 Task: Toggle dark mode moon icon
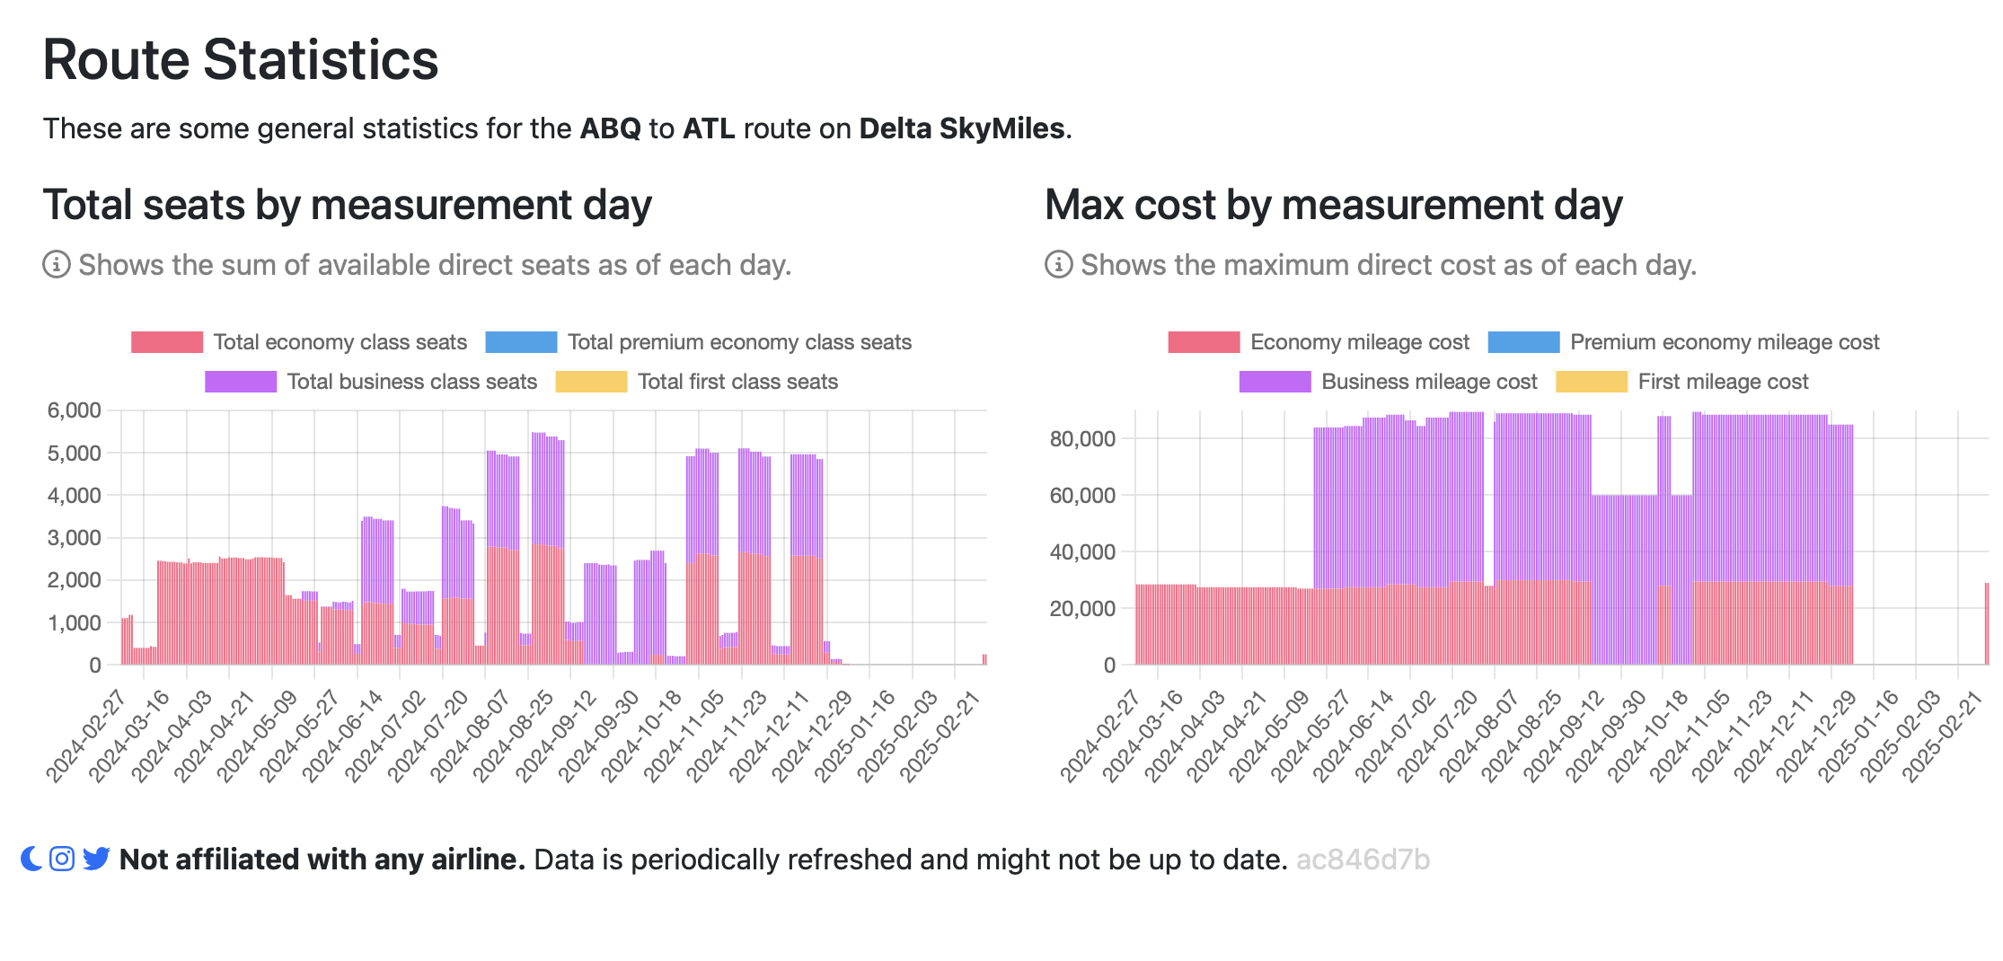[x=31, y=859]
